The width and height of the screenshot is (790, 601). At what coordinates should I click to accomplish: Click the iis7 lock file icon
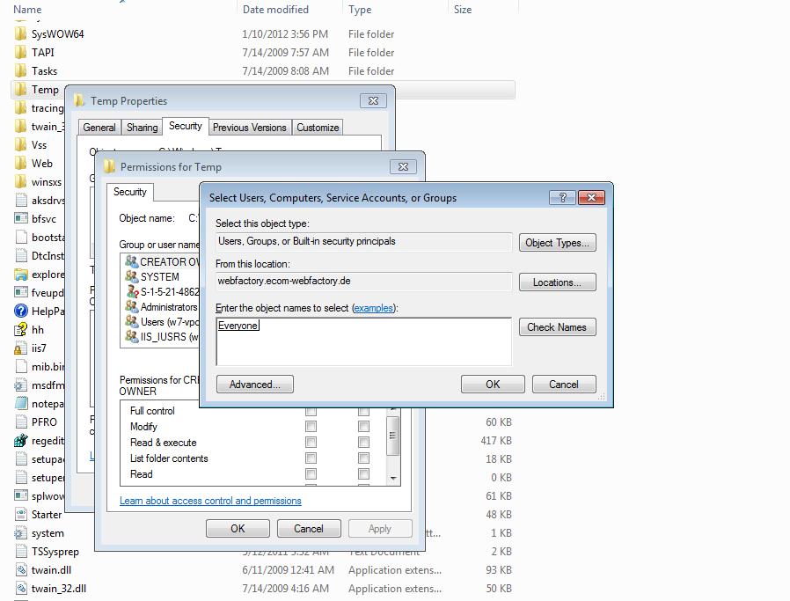(x=21, y=348)
